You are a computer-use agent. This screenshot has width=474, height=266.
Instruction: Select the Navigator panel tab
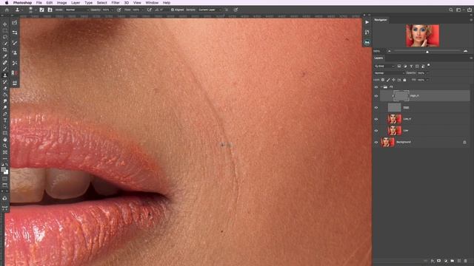click(x=381, y=20)
